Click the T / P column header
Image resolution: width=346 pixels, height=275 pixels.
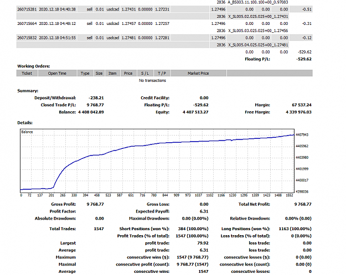point(162,73)
